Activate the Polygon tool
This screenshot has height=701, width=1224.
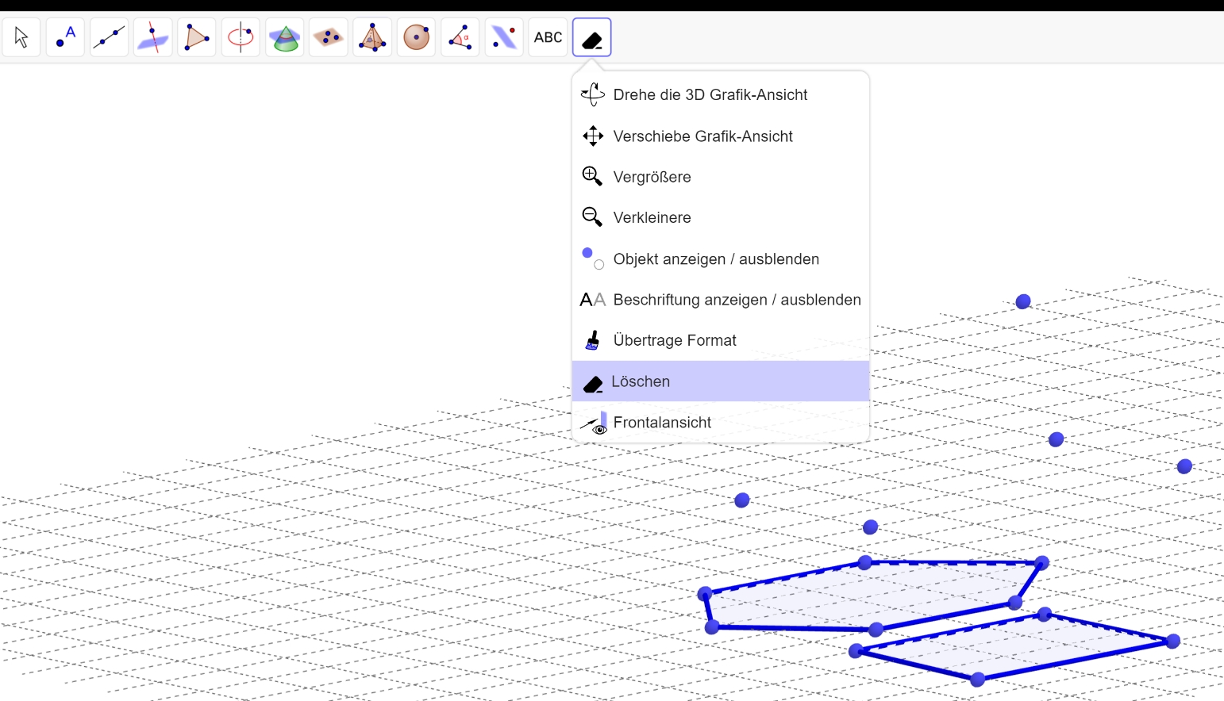[197, 37]
